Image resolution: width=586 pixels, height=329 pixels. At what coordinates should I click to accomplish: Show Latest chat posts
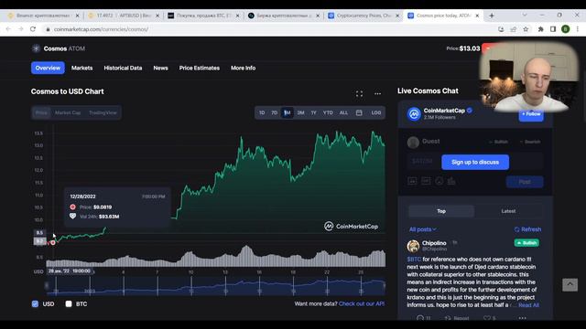(508, 211)
